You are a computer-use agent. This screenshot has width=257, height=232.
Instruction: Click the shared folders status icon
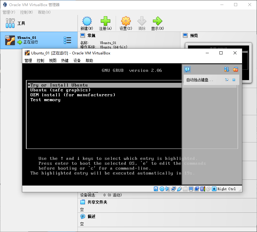[185, 189]
